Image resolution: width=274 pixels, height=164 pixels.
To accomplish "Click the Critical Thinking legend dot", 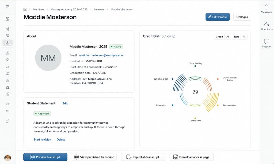I will pyautogui.click(x=195, y=66).
